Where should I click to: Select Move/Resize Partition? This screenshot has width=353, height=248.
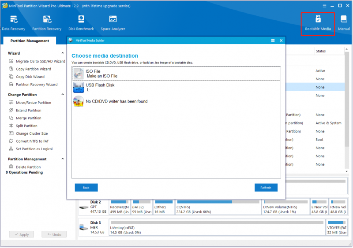30,103
